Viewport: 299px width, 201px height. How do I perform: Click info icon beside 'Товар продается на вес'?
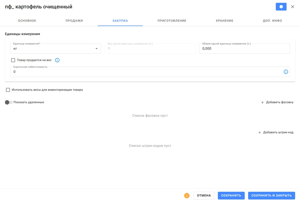[x=57, y=60]
